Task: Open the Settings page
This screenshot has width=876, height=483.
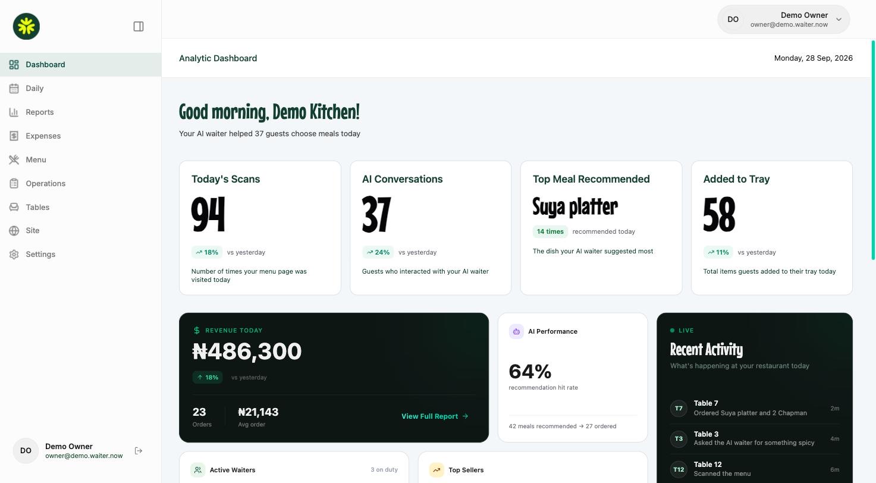Action: click(81, 255)
